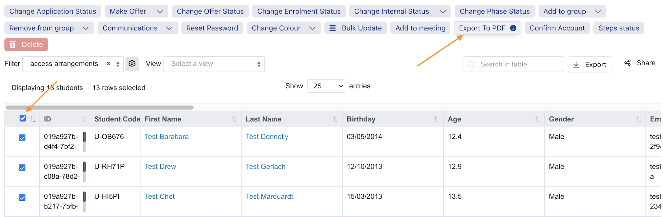Sort by Birthday using its sort arrows

point(437,119)
